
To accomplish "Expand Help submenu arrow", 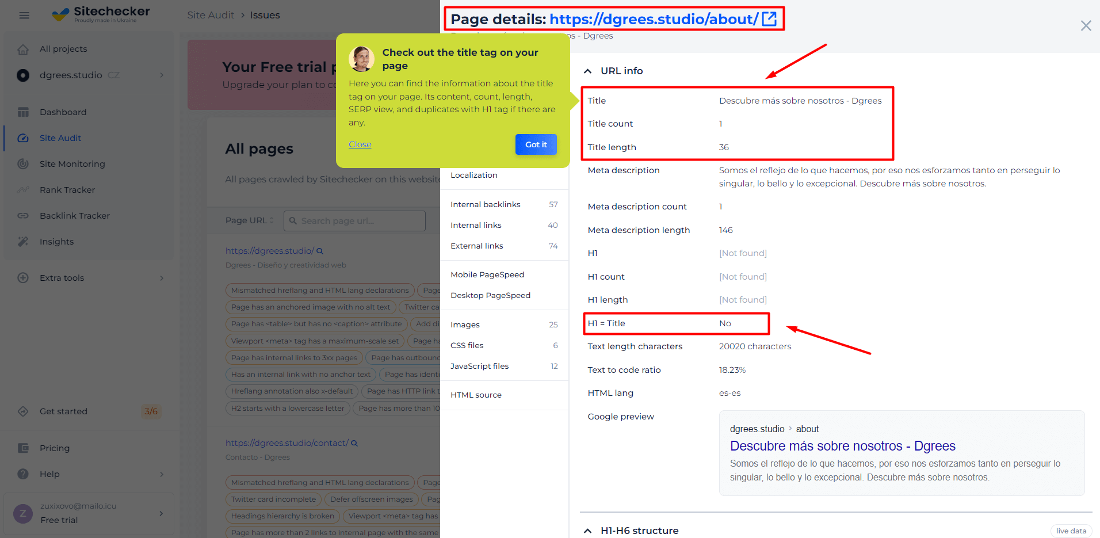I will (162, 474).
